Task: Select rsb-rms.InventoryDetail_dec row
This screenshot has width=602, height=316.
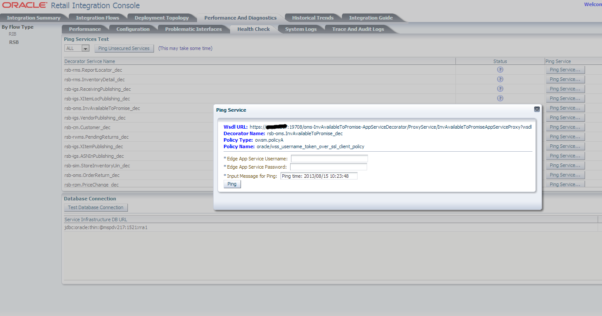Action: click(x=94, y=80)
